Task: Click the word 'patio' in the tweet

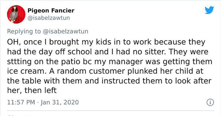Action: (71, 62)
